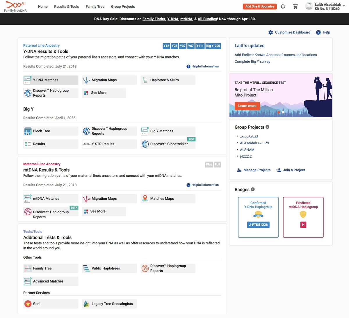
Task: Open the Confirmed Y-DNA Haplogroup card
Action: [258, 217]
